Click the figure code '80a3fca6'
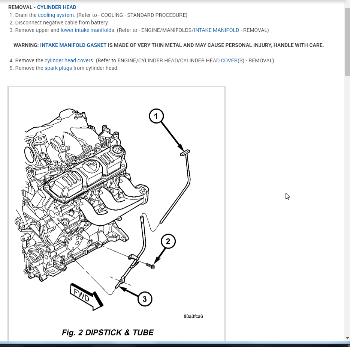Image resolution: width=350 pixels, height=347 pixels. [193, 316]
